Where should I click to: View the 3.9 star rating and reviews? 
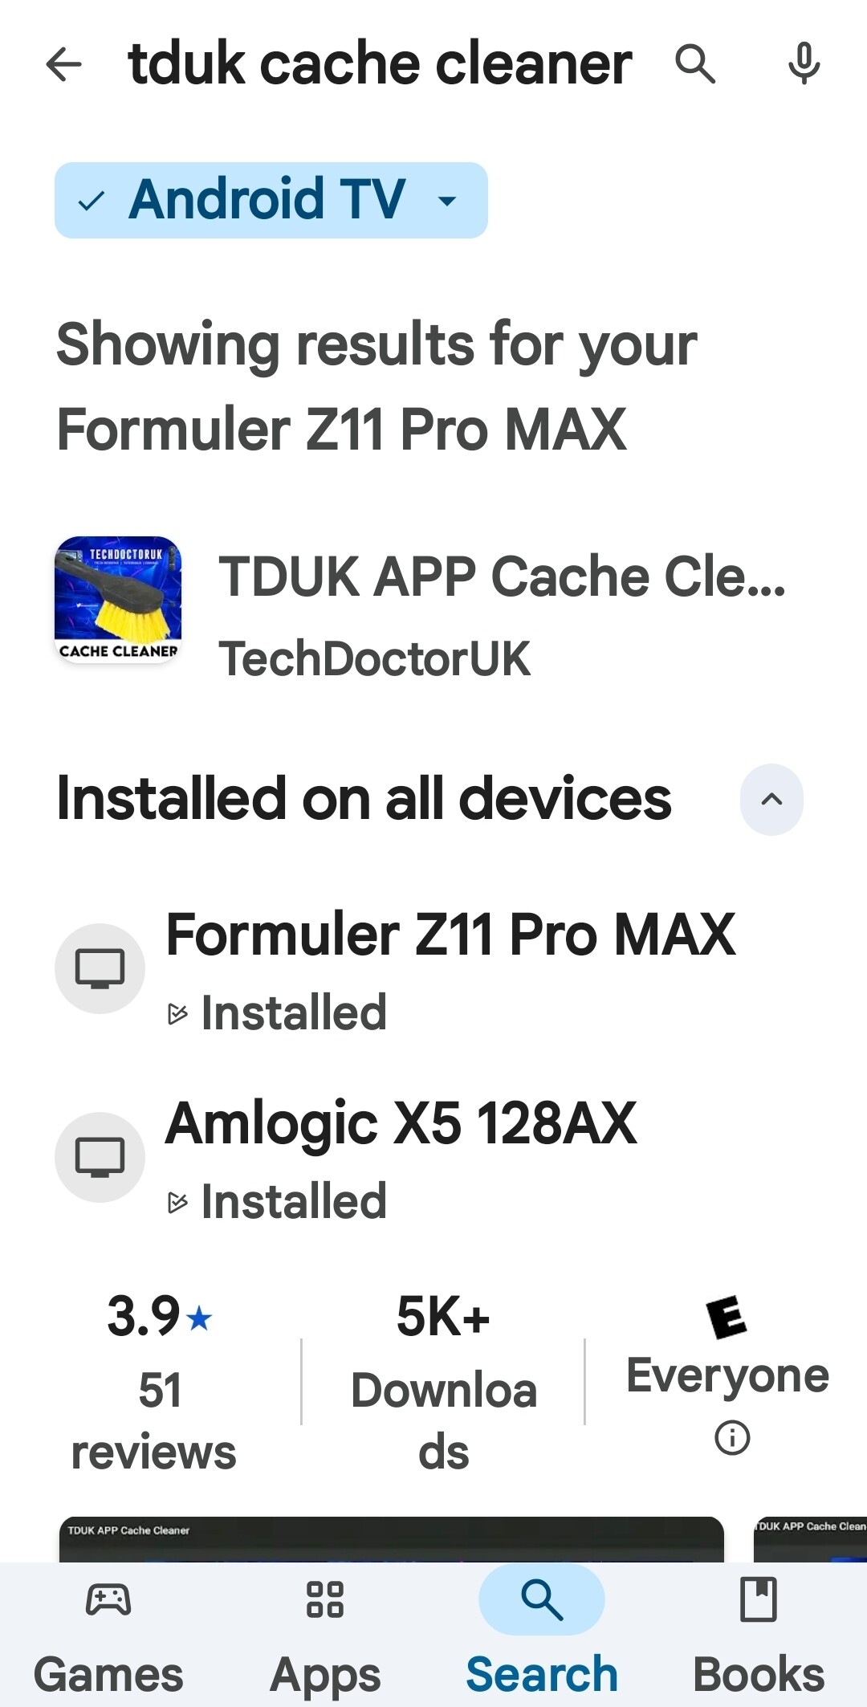coord(159,1381)
